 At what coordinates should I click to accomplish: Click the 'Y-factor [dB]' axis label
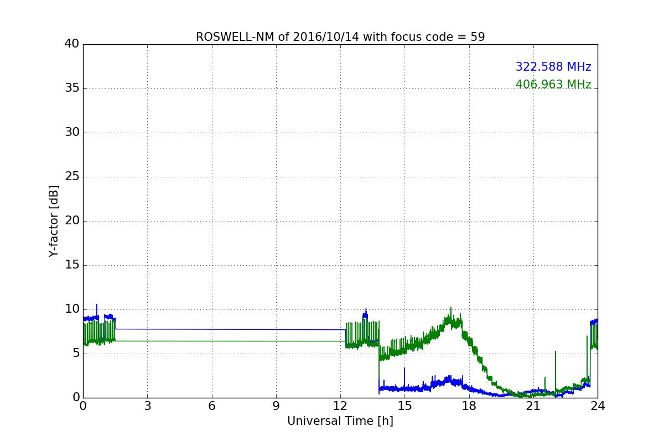pyautogui.click(x=54, y=221)
